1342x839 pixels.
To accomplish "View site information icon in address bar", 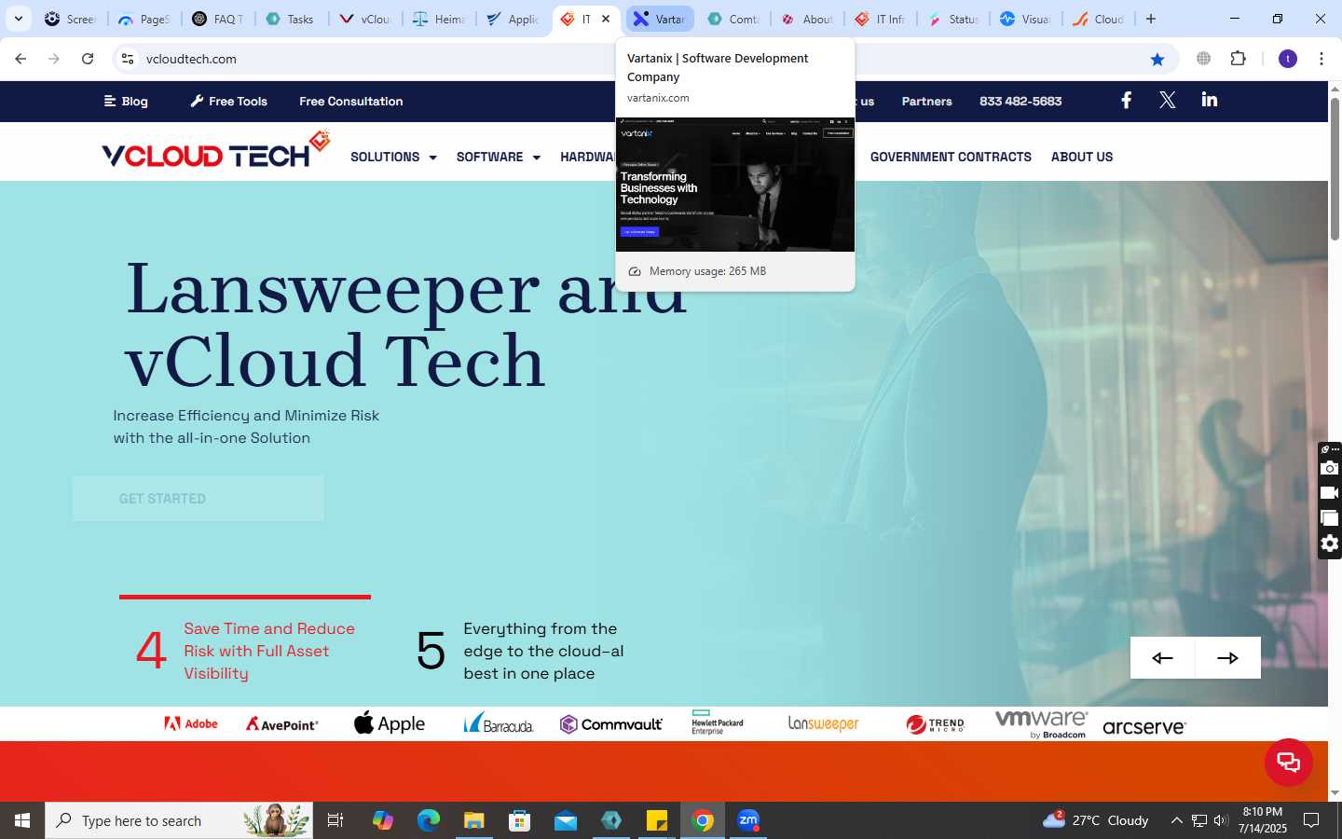I will coord(128,59).
